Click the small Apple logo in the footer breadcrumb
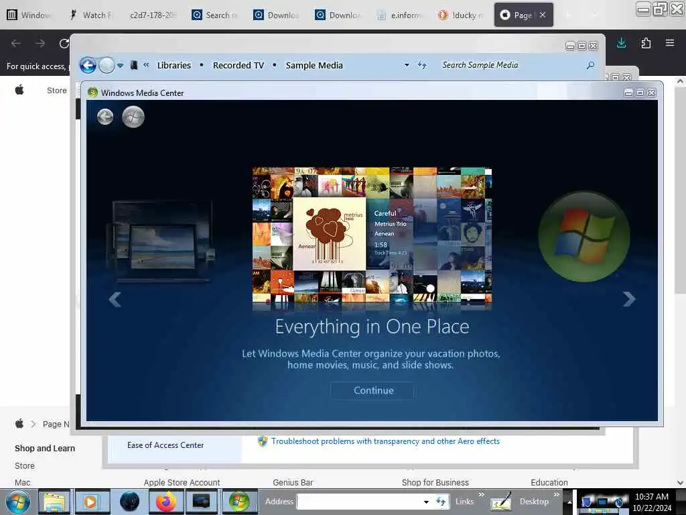 click(19, 424)
